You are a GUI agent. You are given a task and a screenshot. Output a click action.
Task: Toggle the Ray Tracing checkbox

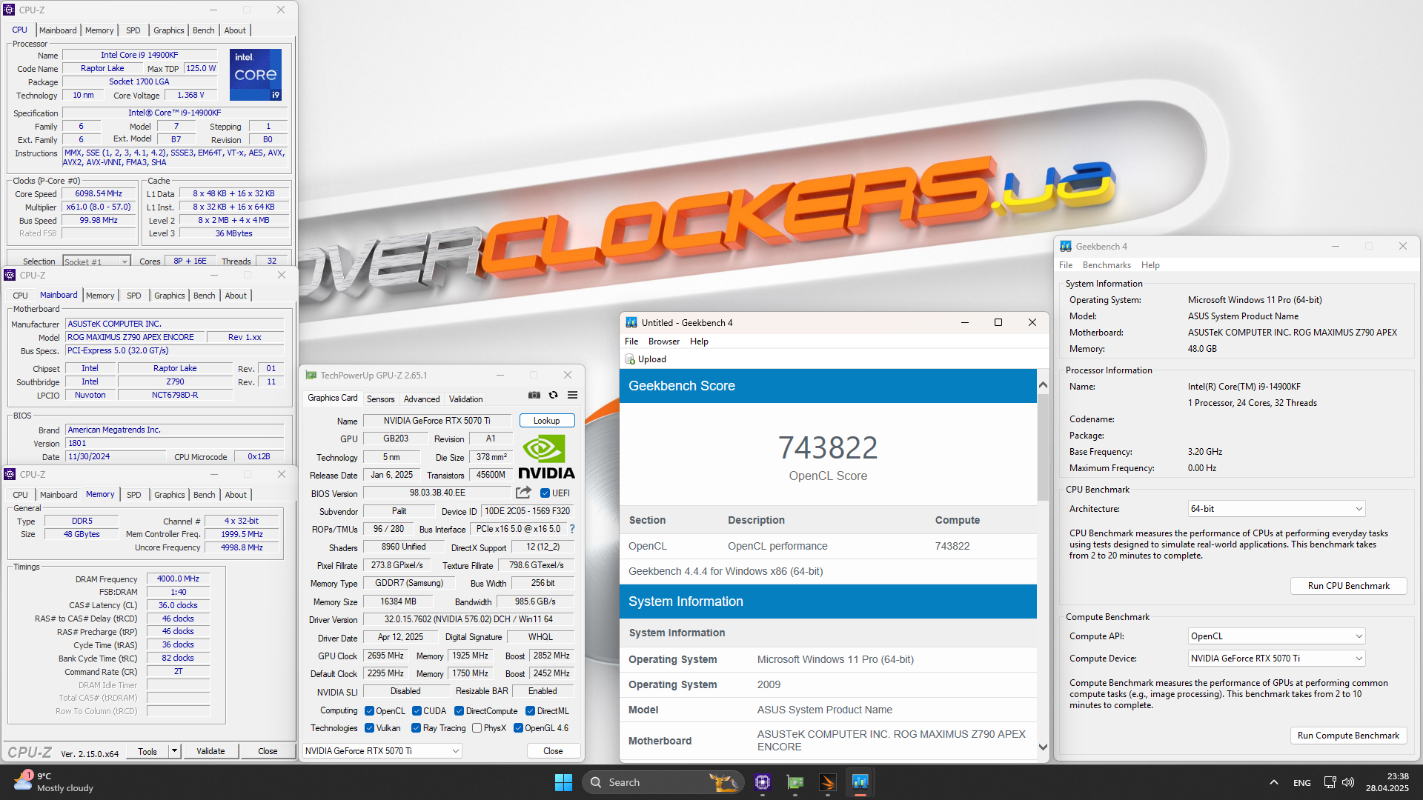[416, 728]
